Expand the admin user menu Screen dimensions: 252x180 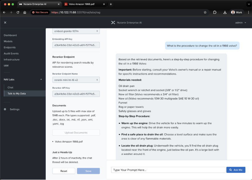point(241,23)
